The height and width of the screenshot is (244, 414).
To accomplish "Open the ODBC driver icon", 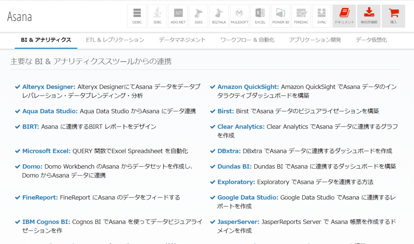I will 137,16.
